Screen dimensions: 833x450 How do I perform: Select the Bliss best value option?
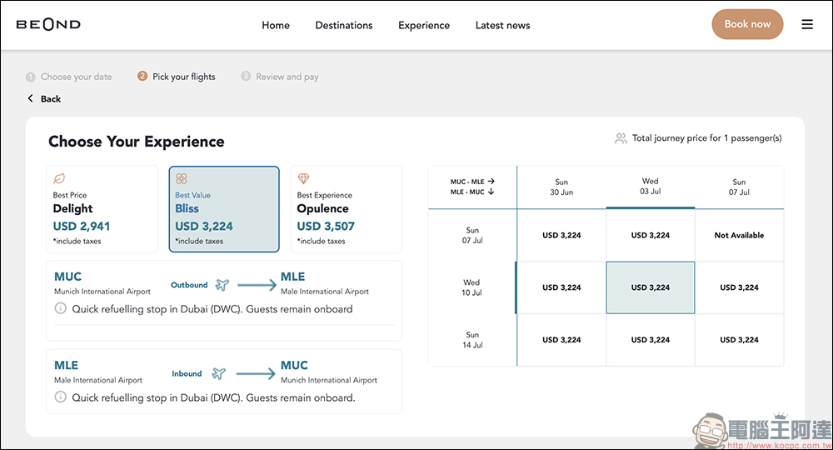pos(224,209)
